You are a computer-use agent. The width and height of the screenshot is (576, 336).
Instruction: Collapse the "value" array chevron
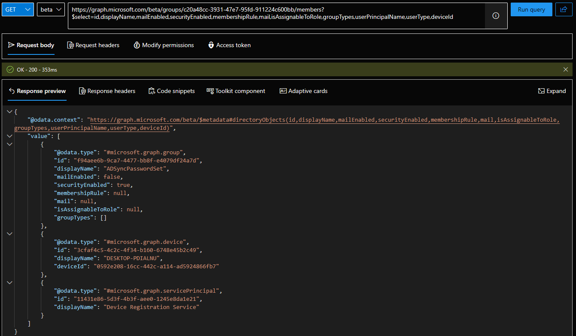tap(9, 136)
